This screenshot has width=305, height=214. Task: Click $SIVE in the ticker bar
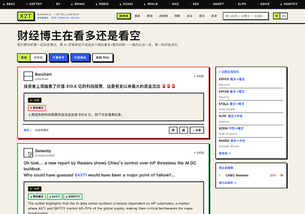pos(263,4)
